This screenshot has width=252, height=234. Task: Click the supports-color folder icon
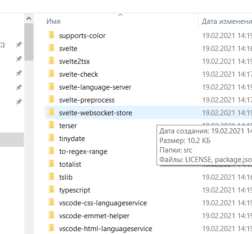tap(52, 35)
